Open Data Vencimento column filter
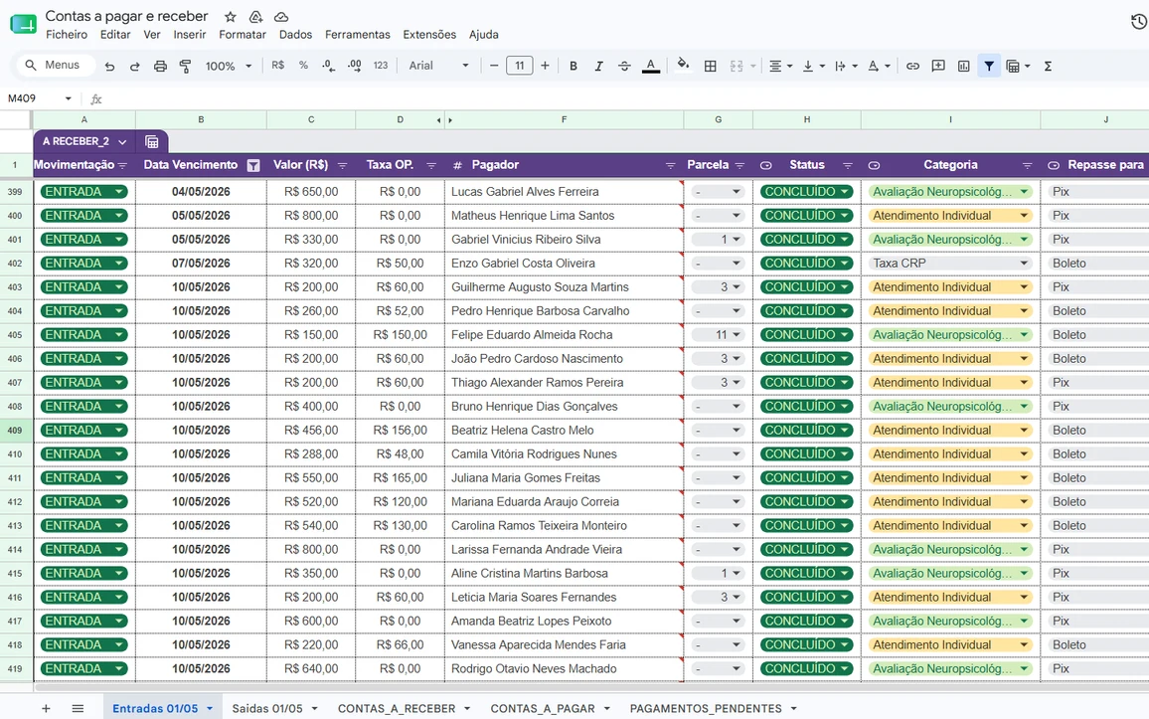Viewport: 1149px width, 719px height. coord(252,166)
